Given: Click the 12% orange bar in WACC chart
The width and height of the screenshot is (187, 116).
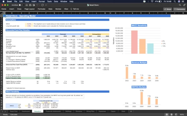Looking at the screenshot, I should [x=142, y=46].
